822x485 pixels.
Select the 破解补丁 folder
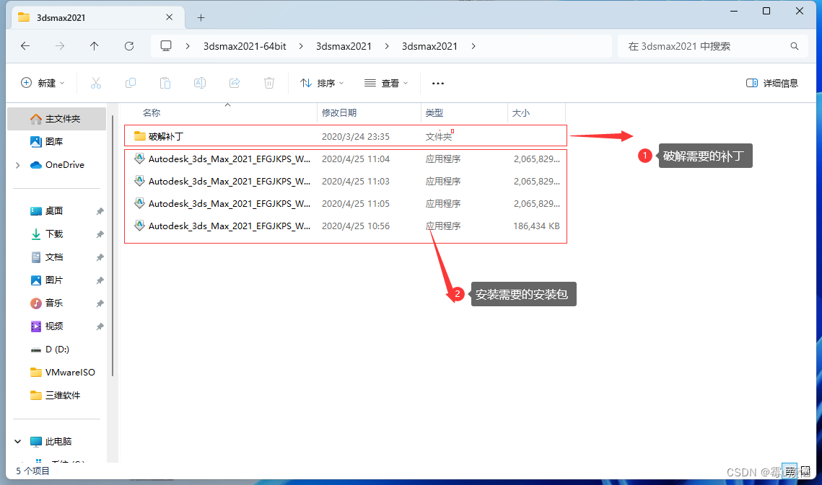[x=346, y=136]
